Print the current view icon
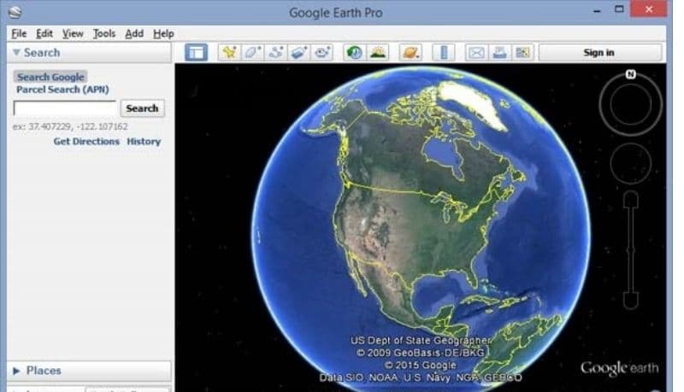The width and height of the screenshot is (684, 392). pos(499,53)
